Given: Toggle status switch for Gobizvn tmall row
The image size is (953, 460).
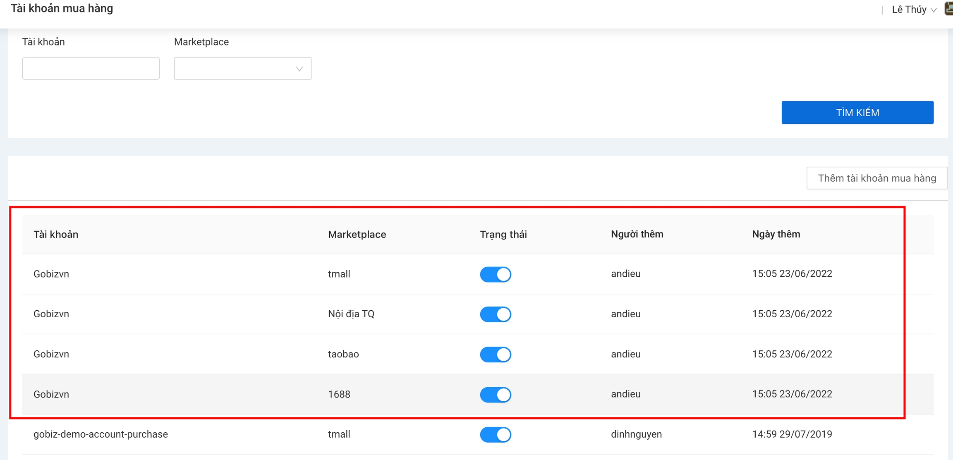Looking at the screenshot, I should click(x=495, y=274).
